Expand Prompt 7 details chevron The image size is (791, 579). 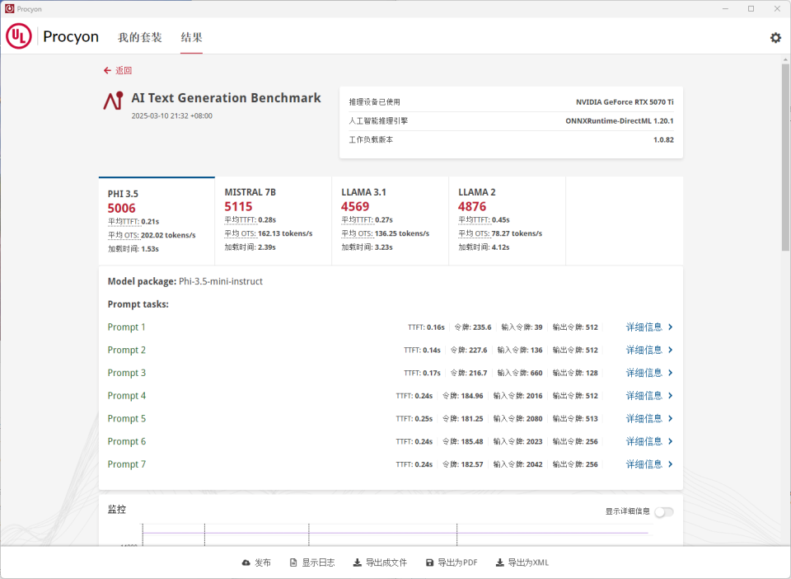tap(671, 464)
